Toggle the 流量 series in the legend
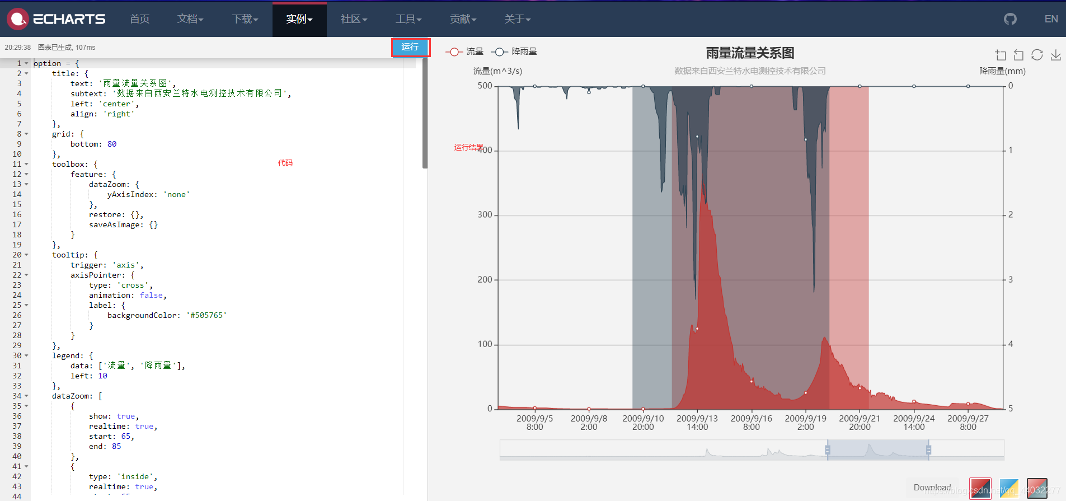The image size is (1066, 501). [x=464, y=51]
